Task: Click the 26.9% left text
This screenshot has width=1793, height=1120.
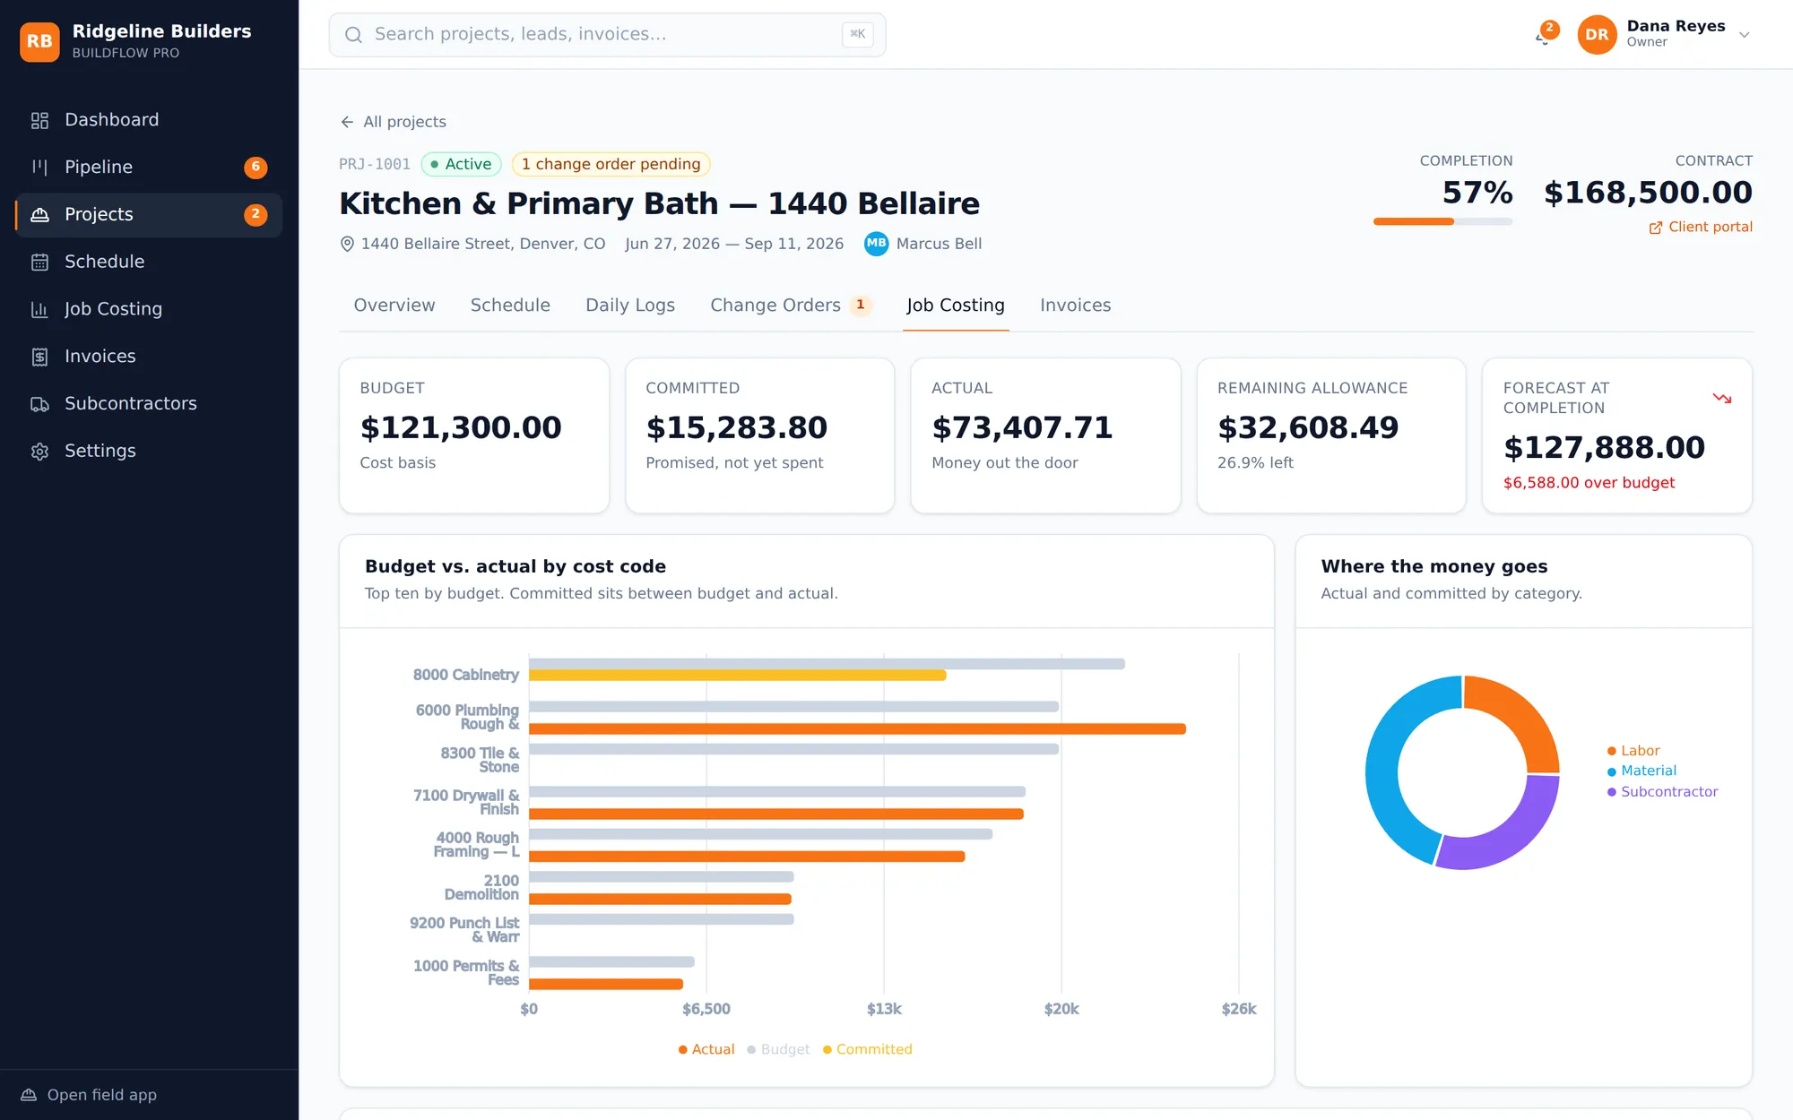Action: 1255,463
